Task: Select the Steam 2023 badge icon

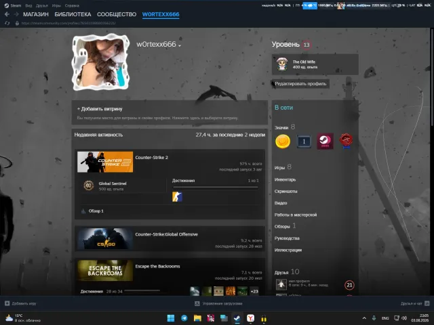Action: [x=325, y=142]
